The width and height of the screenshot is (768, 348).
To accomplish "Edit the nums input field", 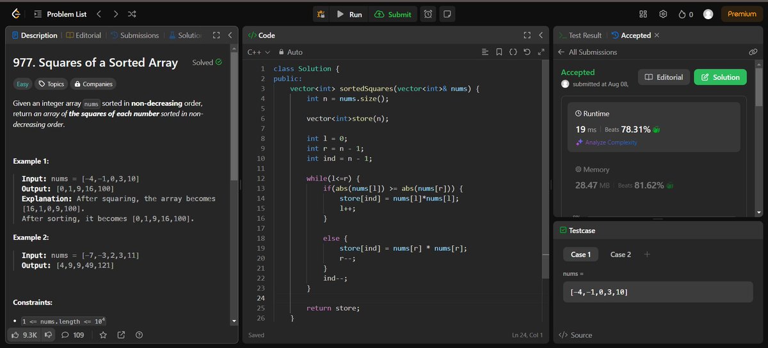I will click(659, 292).
